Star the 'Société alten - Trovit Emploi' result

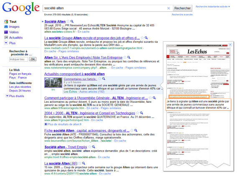(x=89, y=146)
